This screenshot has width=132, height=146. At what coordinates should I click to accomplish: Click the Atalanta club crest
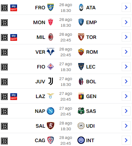[81, 7]
